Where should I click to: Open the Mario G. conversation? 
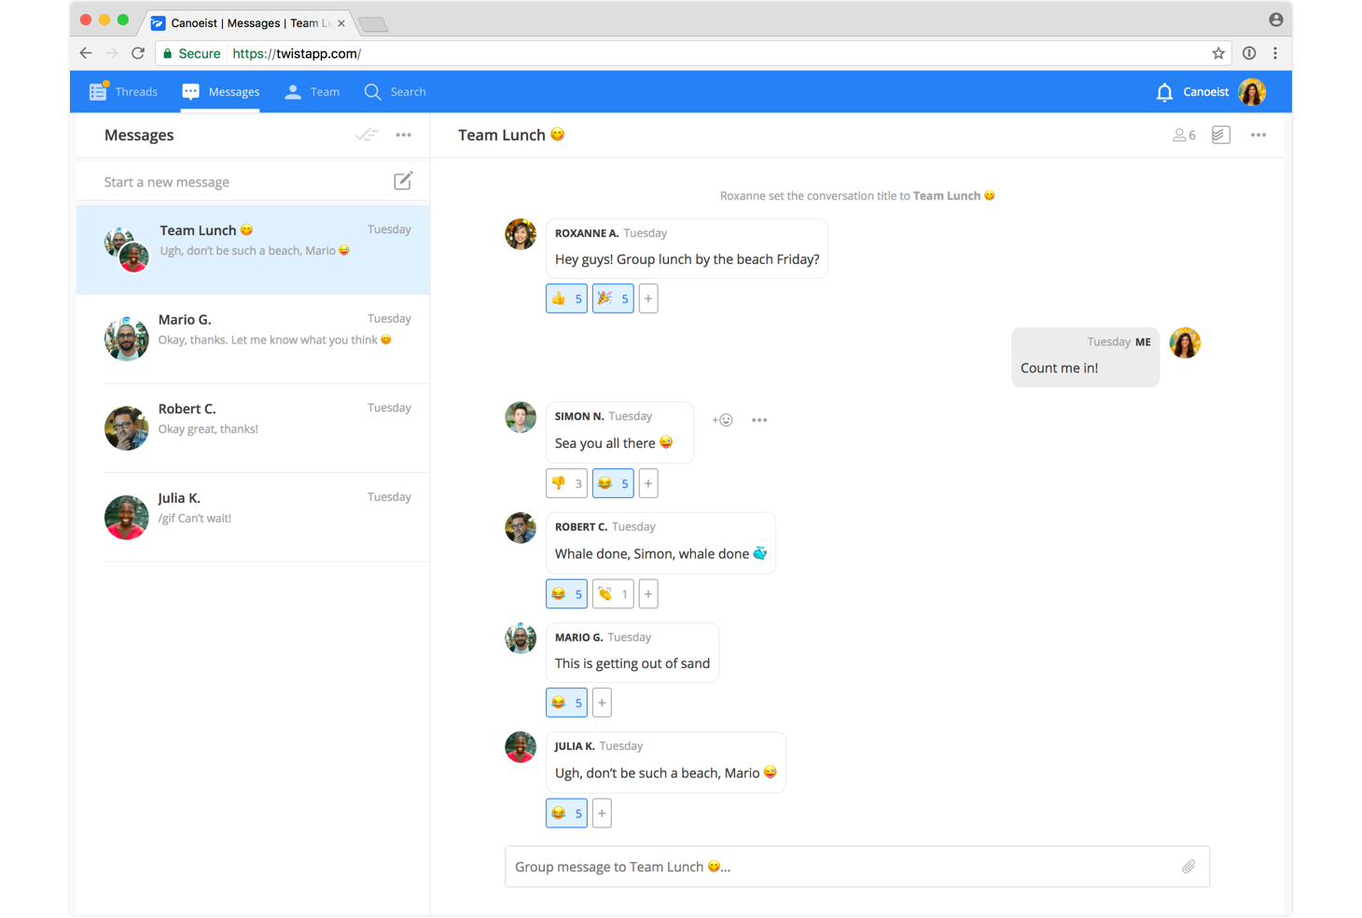coord(253,338)
